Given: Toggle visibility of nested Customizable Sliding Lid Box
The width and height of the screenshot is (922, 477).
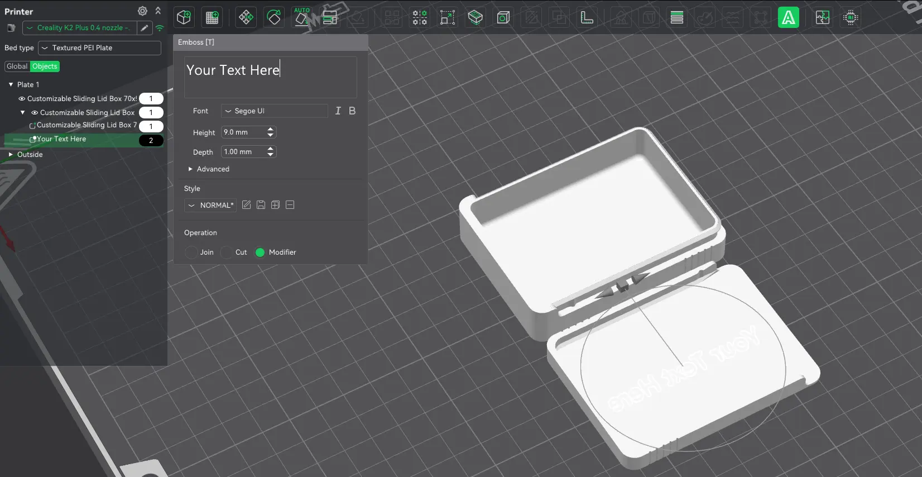Looking at the screenshot, I should click(x=35, y=113).
